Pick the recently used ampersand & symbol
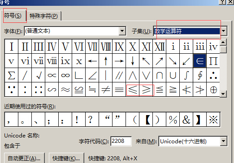 [x=186, y=120]
